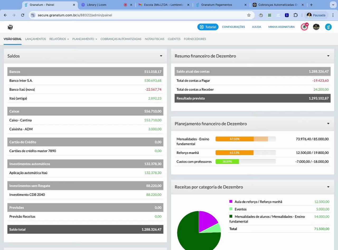Go back using the browser back arrow

(5, 15)
